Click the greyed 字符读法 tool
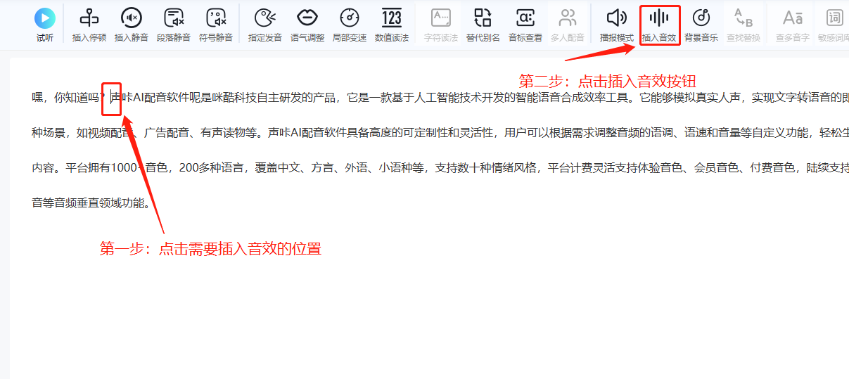Screen dimensions: 849x379 click(441, 25)
